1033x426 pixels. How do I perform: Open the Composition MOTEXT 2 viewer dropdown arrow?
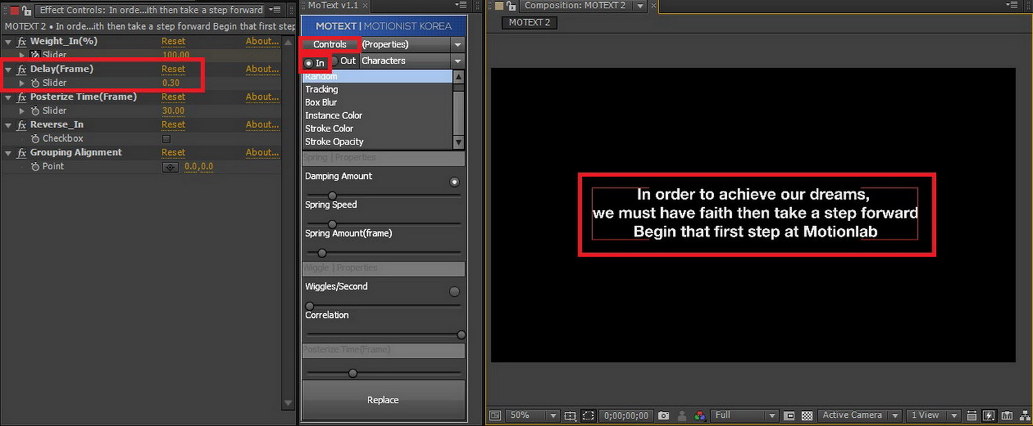[x=640, y=6]
